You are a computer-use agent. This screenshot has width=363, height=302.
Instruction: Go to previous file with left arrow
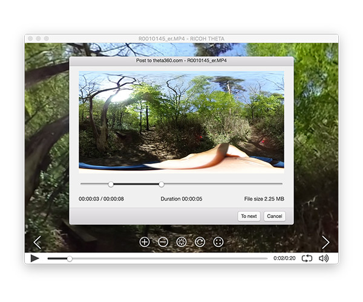click(x=38, y=242)
